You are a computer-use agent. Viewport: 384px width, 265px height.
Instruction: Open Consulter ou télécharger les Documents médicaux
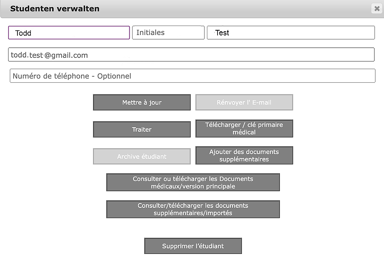click(x=193, y=182)
